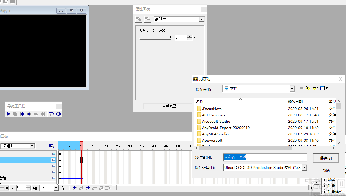
Task: Click the remove attribute icon in properties panel
Action: pos(147,19)
